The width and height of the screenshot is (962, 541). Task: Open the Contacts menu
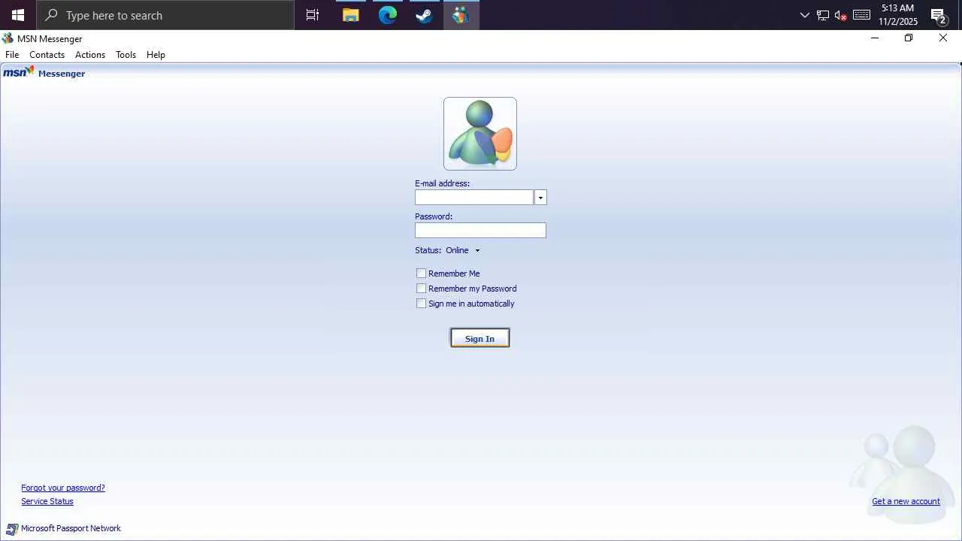(x=47, y=55)
